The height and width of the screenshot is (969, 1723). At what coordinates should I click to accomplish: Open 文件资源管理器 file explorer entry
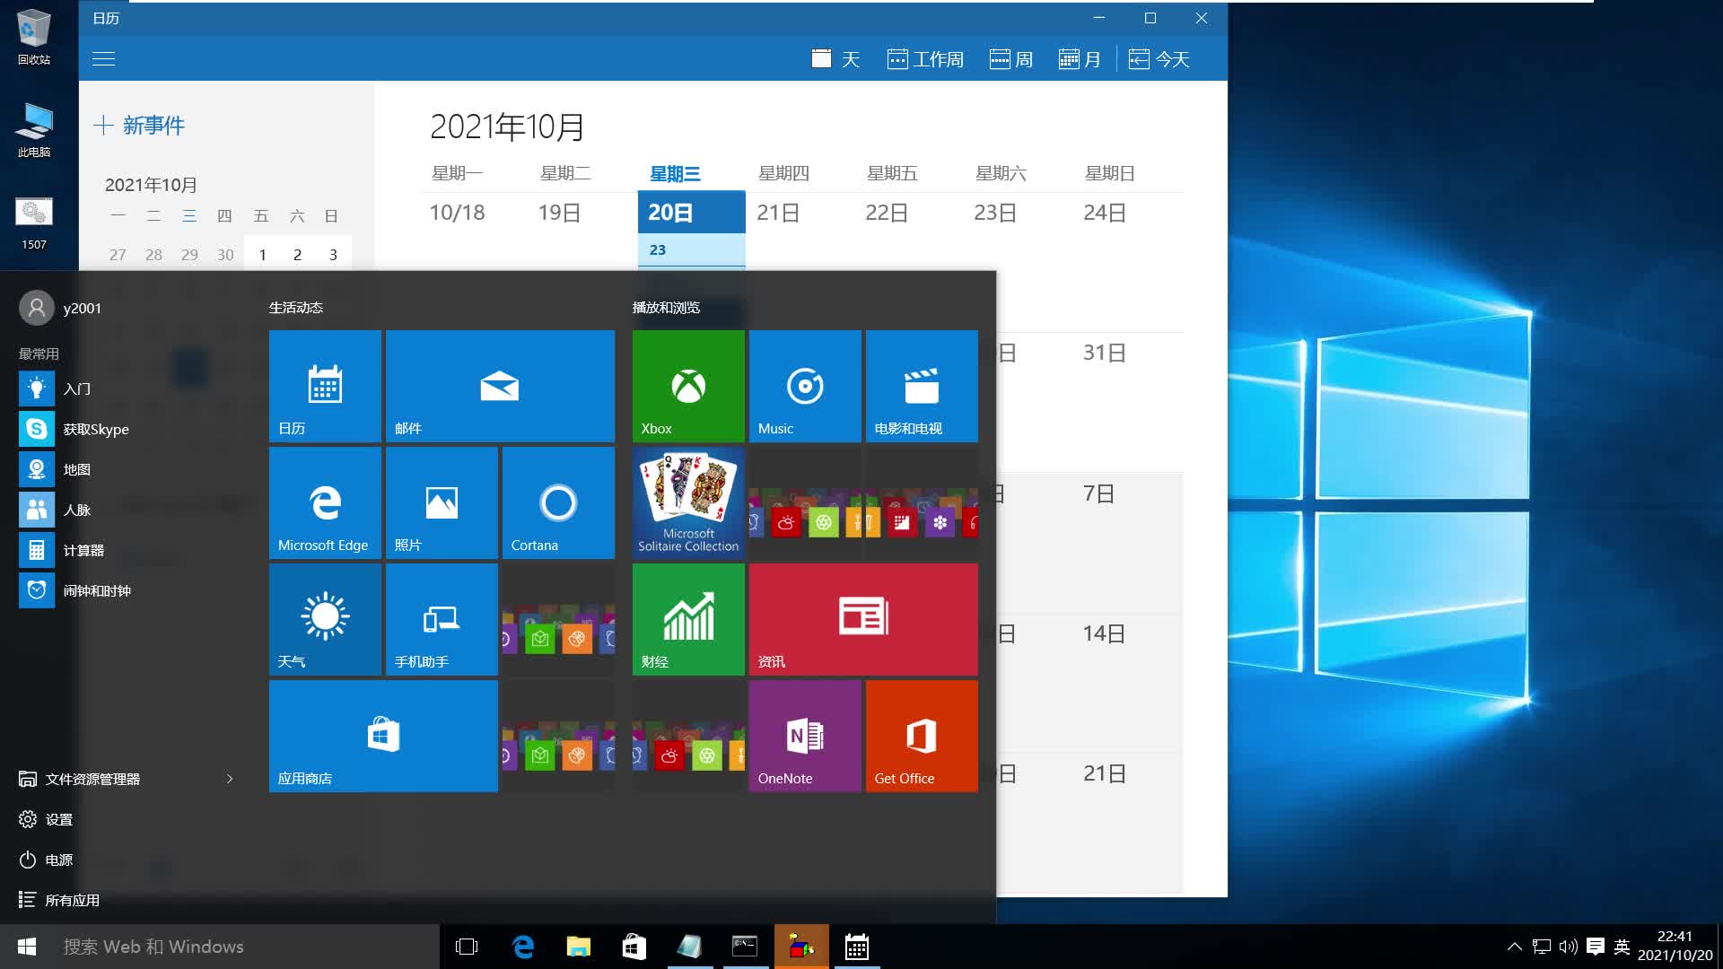(92, 779)
